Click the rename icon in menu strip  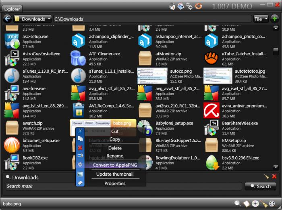tap(80, 155)
